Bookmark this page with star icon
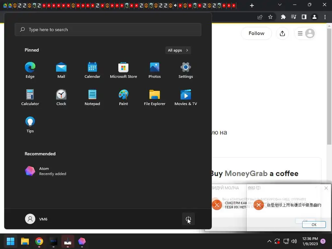The image size is (332, 249). [x=270, y=17]
